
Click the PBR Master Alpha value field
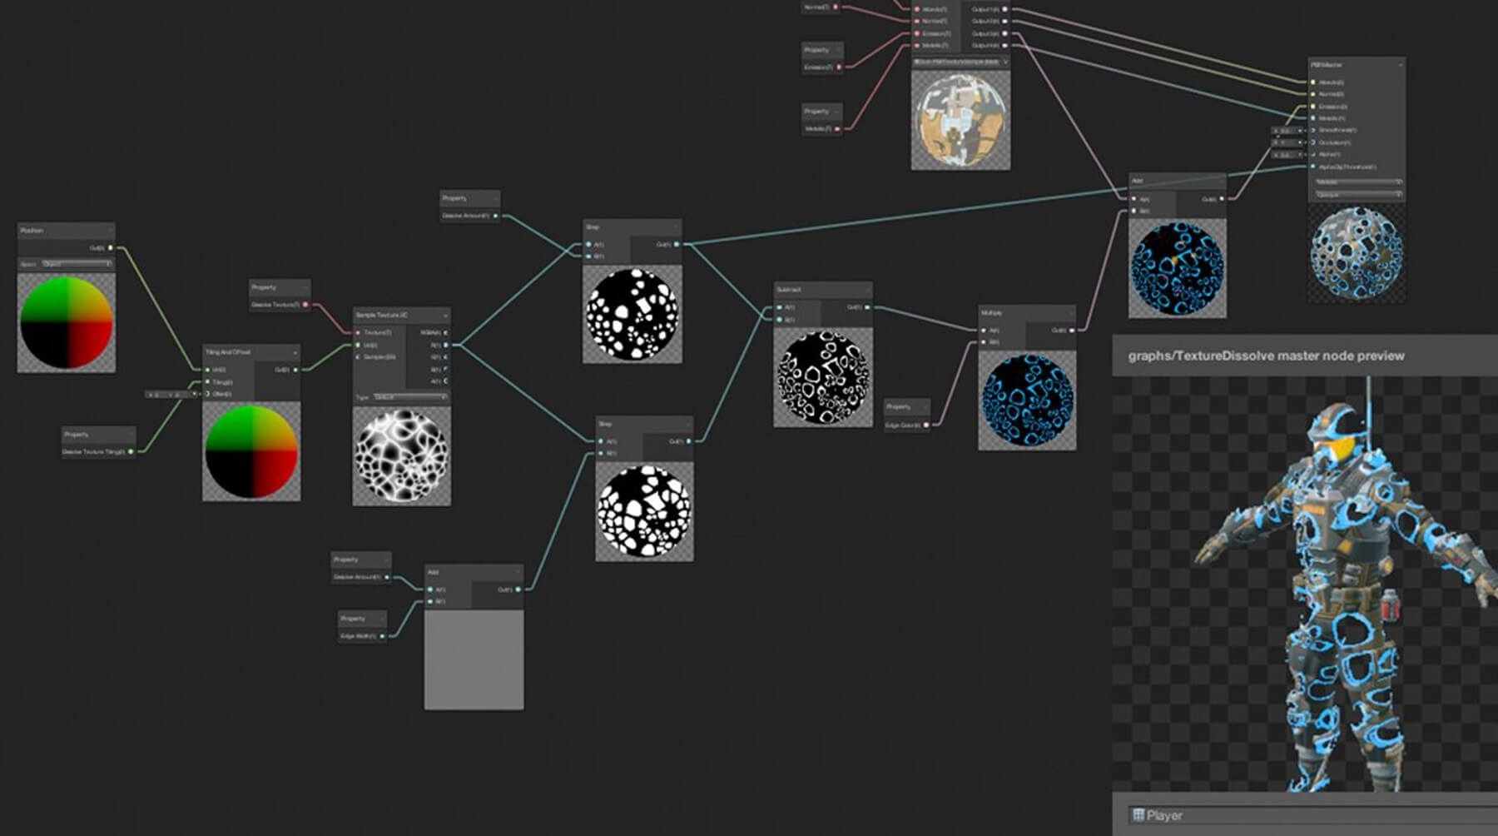pos(1286,155)
